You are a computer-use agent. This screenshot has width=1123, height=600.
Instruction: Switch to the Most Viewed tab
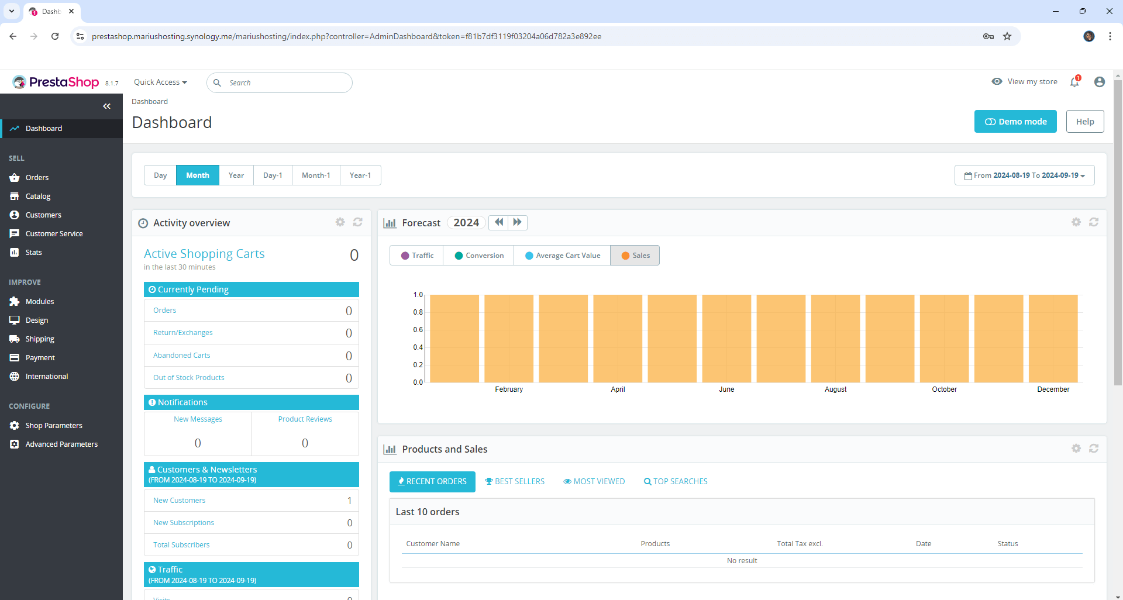tap(594, 481)
